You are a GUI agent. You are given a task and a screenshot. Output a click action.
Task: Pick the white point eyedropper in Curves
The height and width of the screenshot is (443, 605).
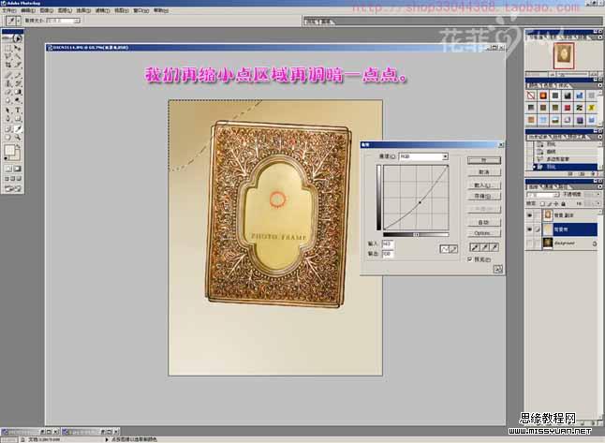tap(494, 247)
